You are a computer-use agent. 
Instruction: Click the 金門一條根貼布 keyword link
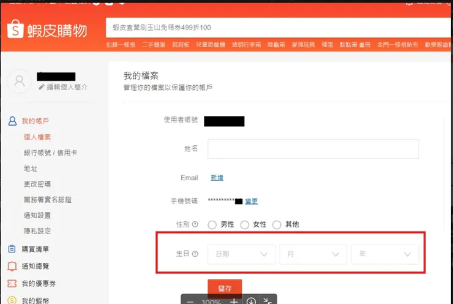pos(398,45)
